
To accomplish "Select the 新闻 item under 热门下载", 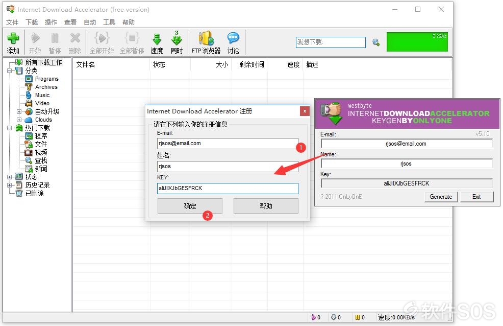I will tap(41, 169).
